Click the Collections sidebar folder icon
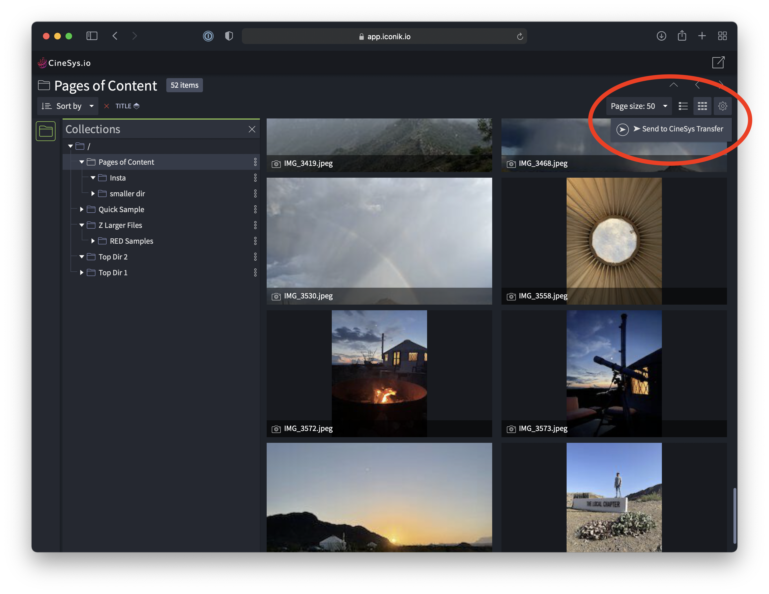Screen dimensions: 769x594 [46, 131]
